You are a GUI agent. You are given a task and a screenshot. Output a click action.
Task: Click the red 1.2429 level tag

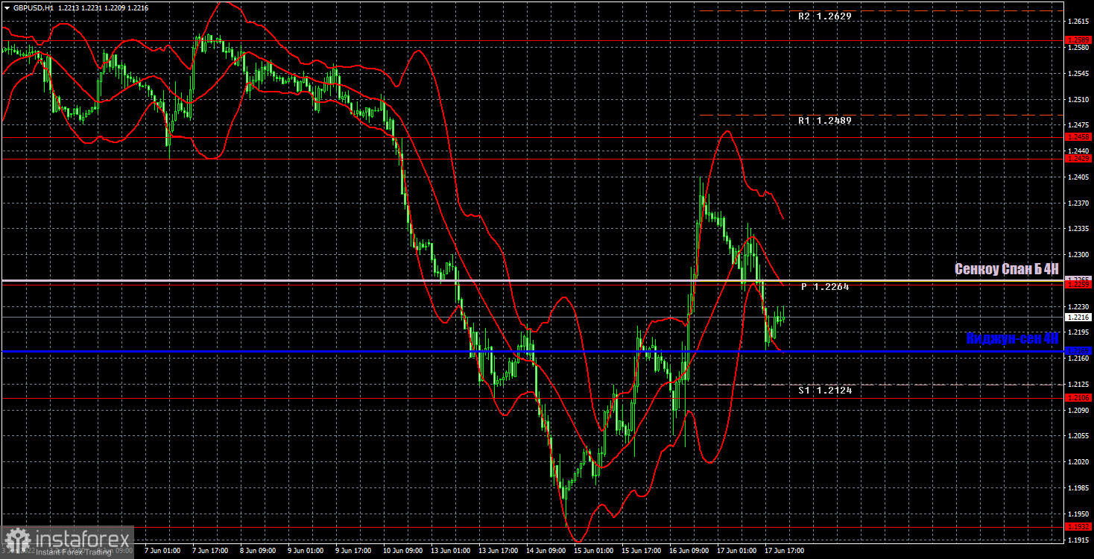[1078, 158]
